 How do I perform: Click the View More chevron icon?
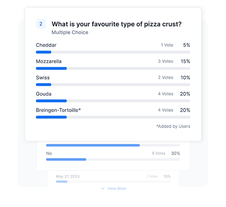click(103, 189)
